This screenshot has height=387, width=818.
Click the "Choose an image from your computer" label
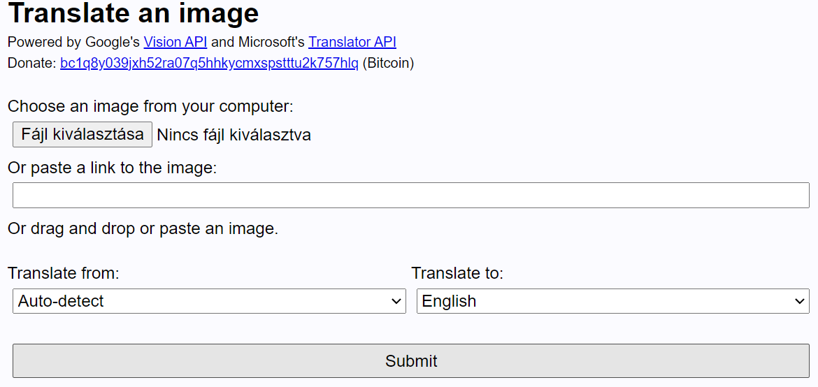150,107
